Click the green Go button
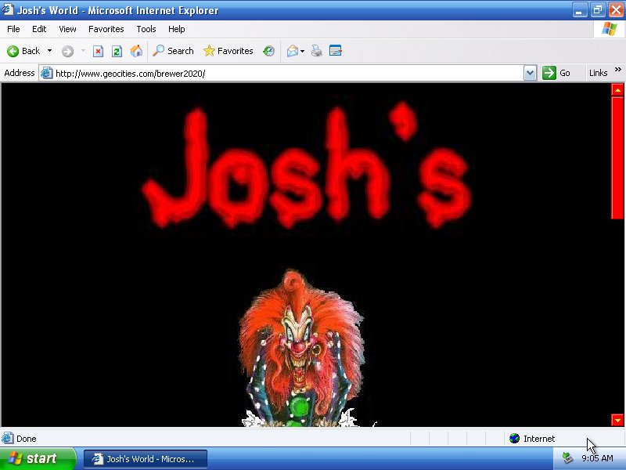 556,73
